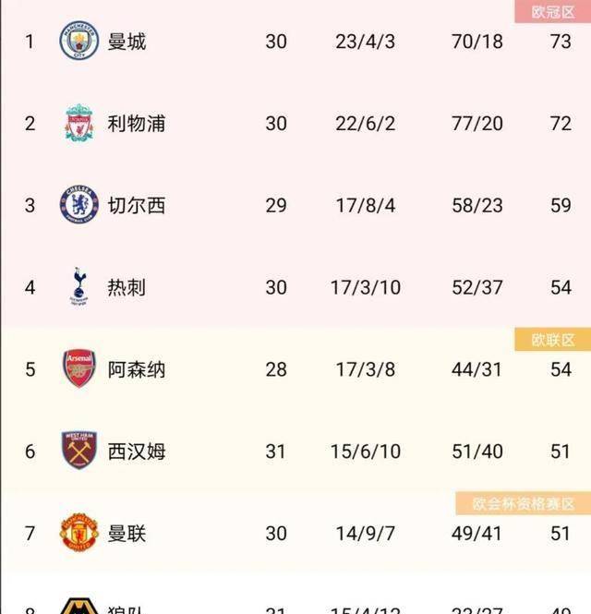The height and width of the screenshot is (614, 591).
Task: Click the Tottenham cockerel crest
Action: click(x=78, y=286)
